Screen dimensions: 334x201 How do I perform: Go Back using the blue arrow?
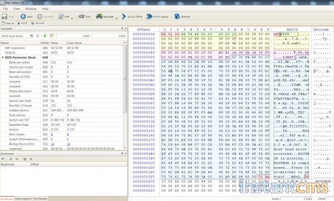coord(23,16)
